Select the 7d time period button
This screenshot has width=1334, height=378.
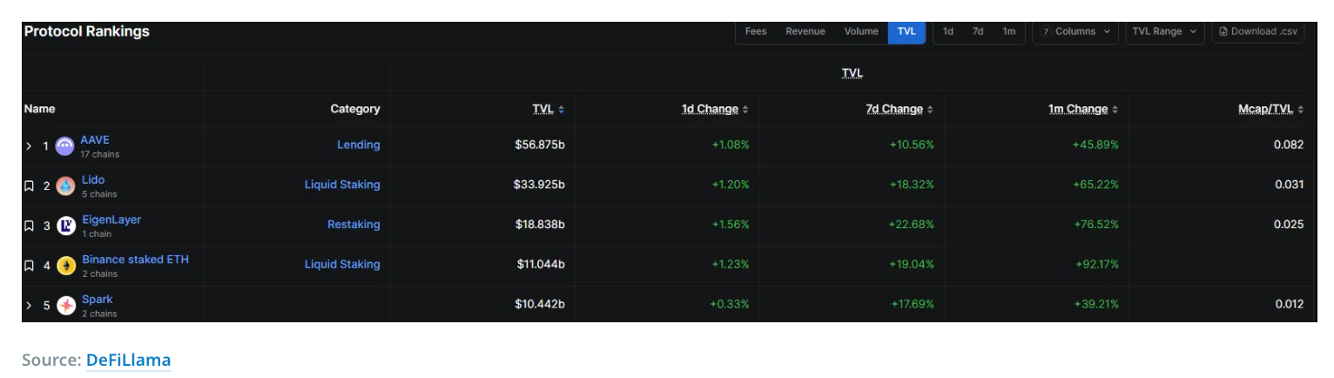coord(978,31)
